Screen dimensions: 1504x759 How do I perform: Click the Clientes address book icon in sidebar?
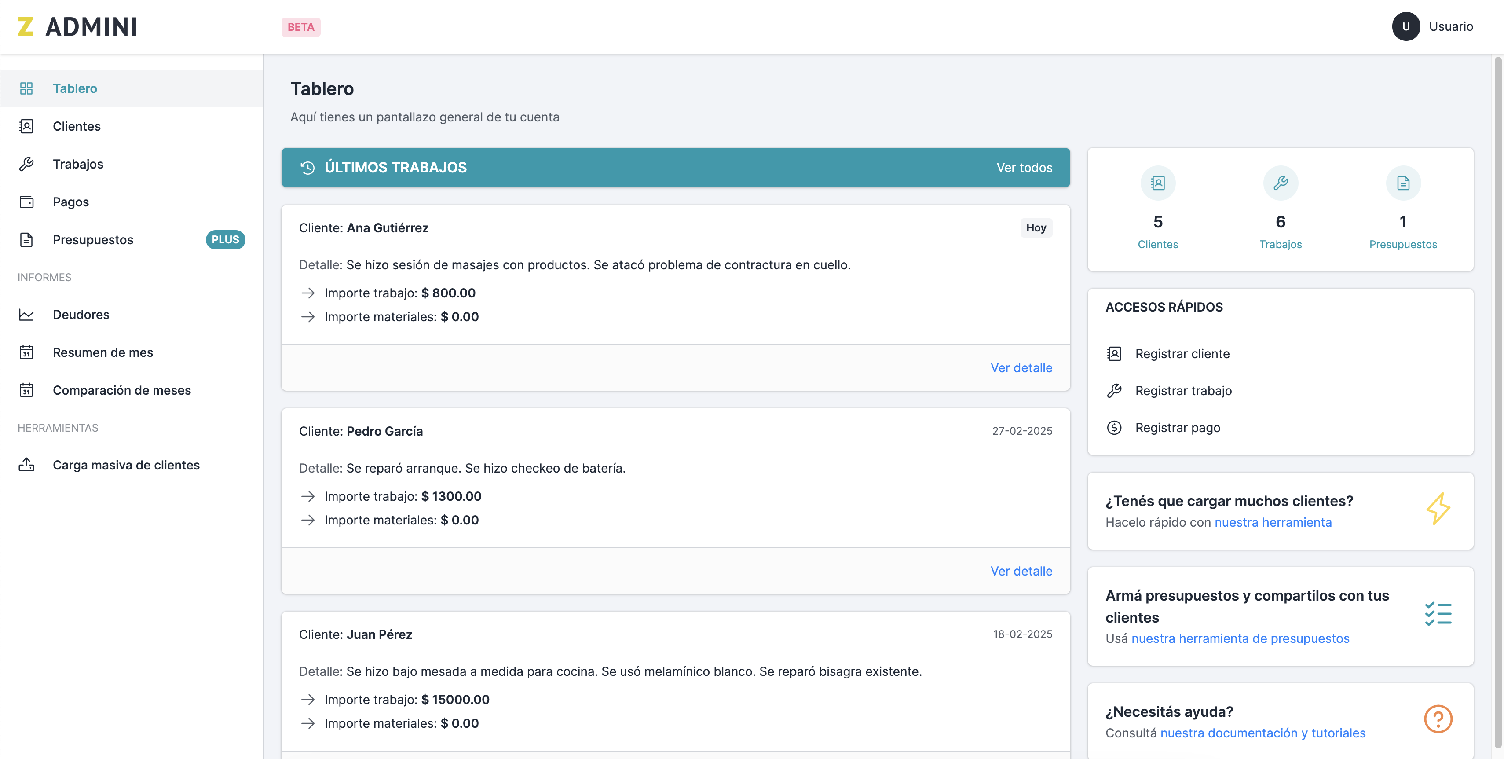pyautogui.click(x=26, y=126)
